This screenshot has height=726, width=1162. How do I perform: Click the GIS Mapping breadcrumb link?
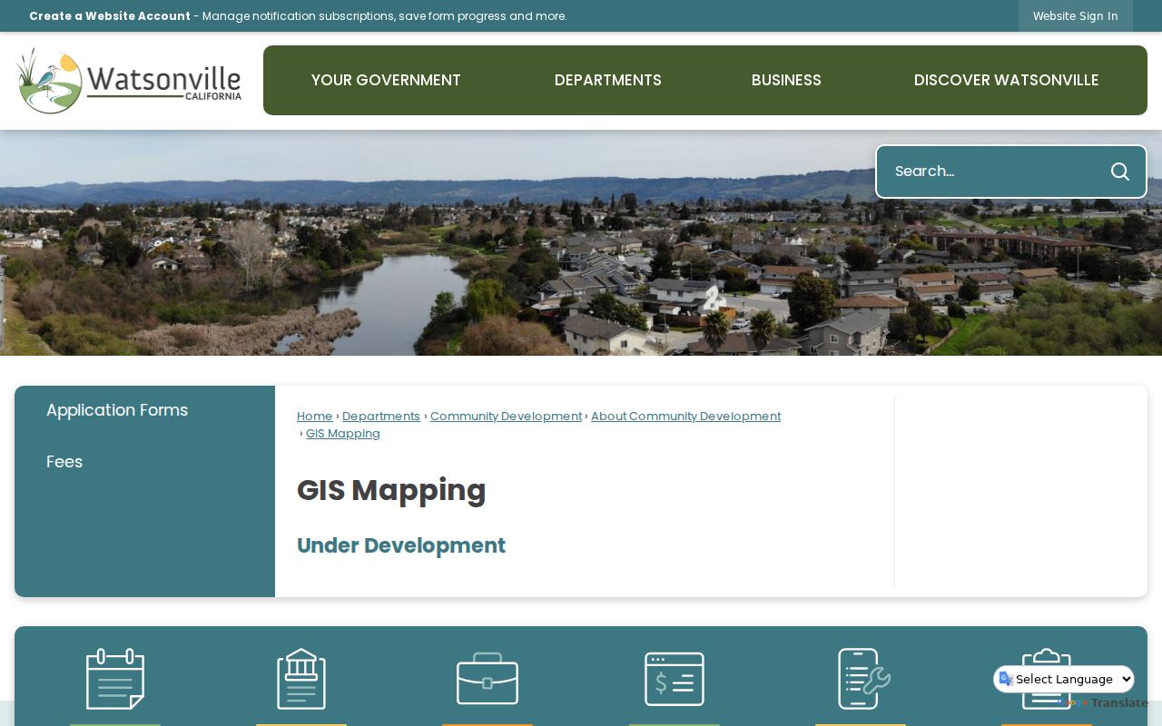pyautogui.click(x=343, y=434)
